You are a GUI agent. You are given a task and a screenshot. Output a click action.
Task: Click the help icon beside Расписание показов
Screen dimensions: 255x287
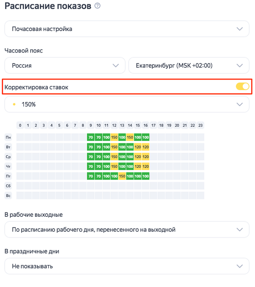pyautogui.click(x=98, y=6)
